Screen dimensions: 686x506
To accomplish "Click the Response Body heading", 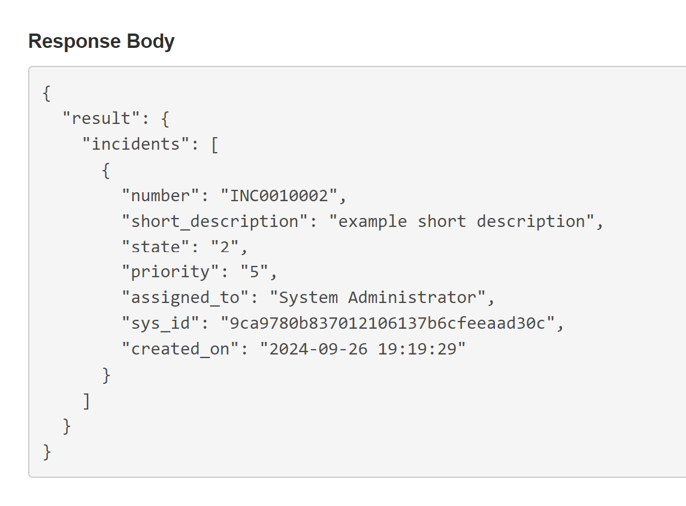I will click(x=101, y=41).
